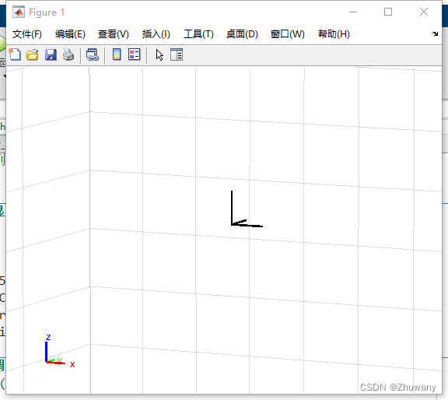Dock the figure with the corner arrow
Viewport: 448px width, 400px height.
pyautogui.click(x=435, y=33)
